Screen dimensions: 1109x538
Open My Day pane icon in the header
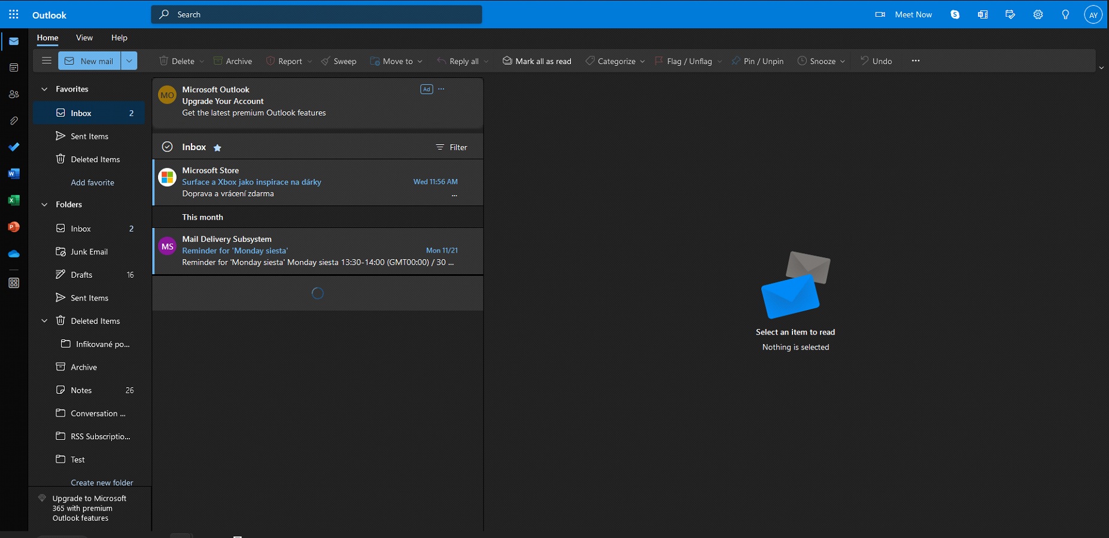(1010, 14)
